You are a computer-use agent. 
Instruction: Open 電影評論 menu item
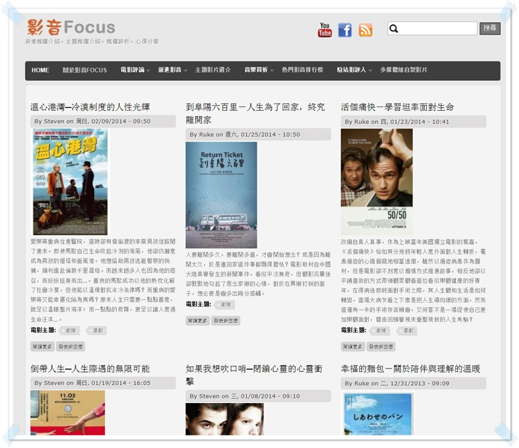(132, 70)
